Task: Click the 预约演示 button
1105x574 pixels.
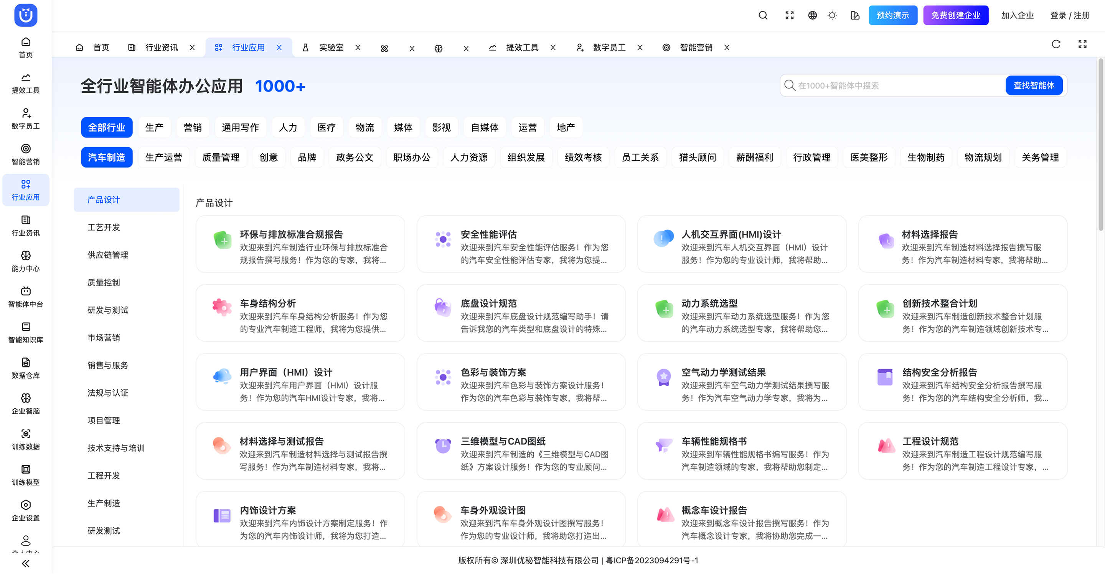Action: (893, 15)
